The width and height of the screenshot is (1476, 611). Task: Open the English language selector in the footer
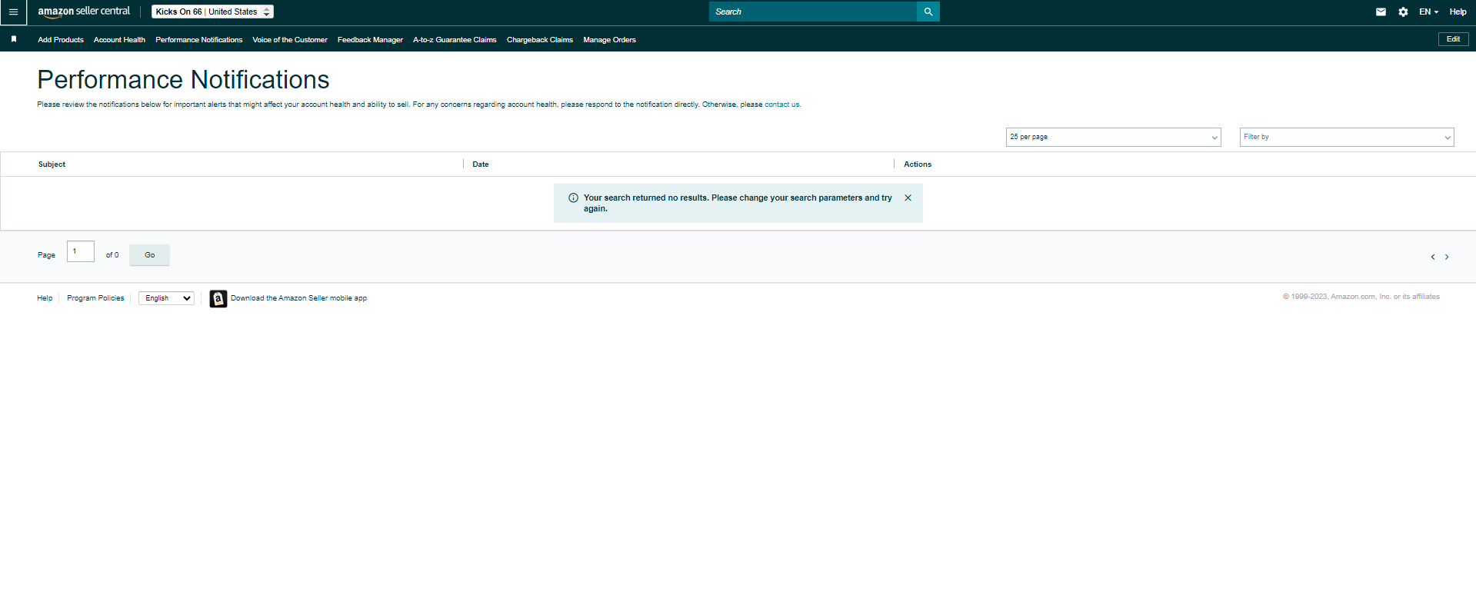(166, 298)
